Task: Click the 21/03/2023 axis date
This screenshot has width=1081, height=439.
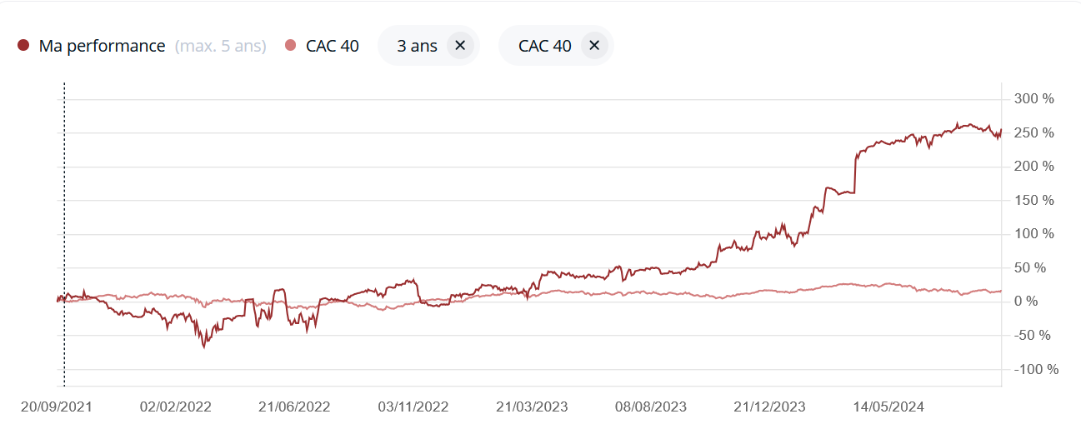Action: click(532, 407)
